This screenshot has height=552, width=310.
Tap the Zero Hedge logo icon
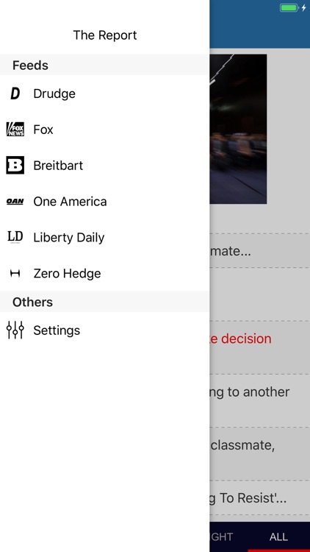coord(15,273)
